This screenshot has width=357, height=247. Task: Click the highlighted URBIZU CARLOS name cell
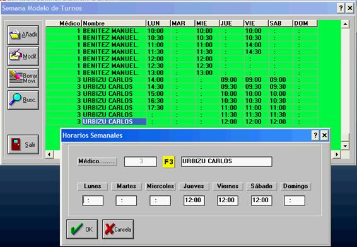(114, 122)
